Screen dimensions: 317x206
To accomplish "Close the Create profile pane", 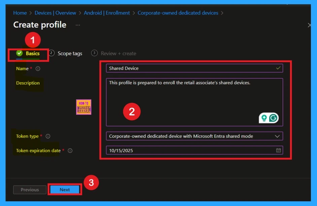I will point(309,25).
